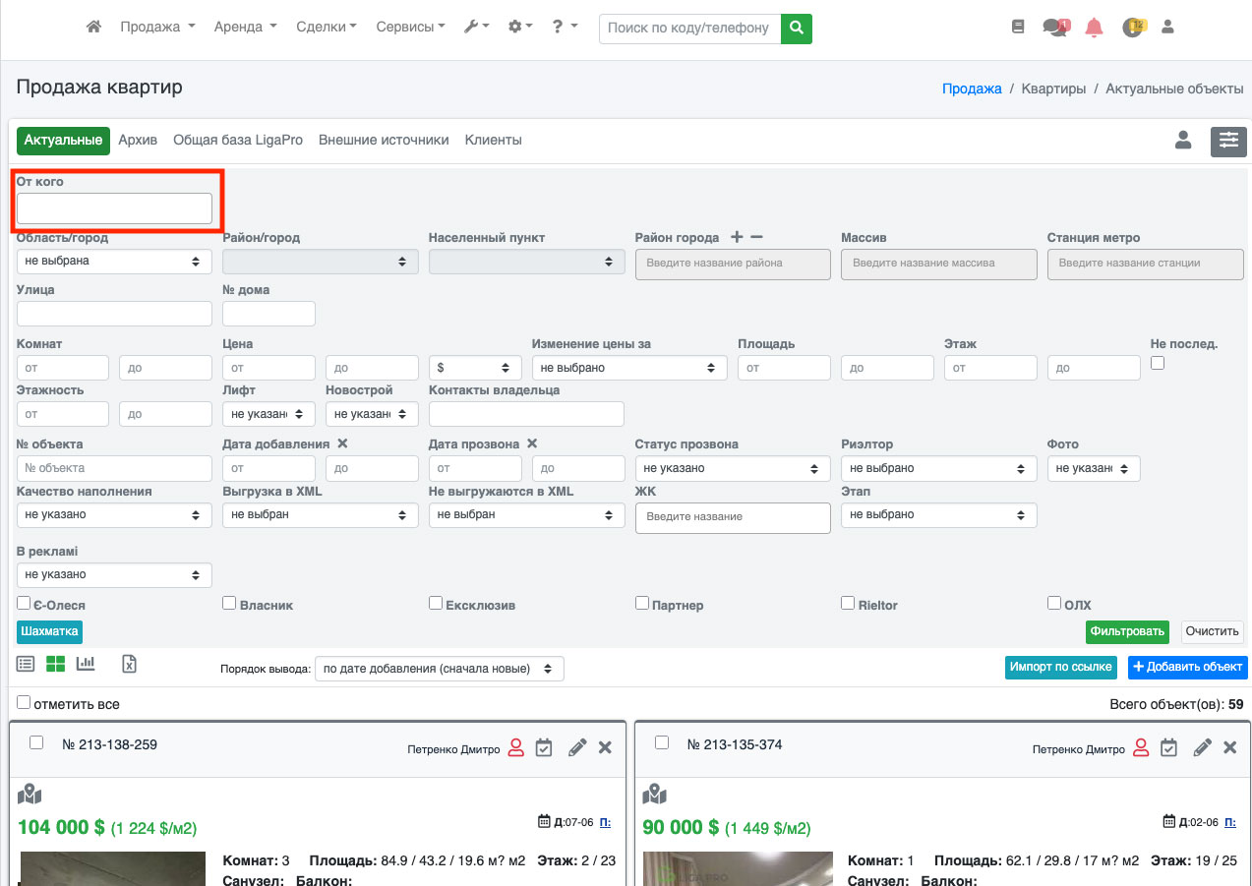
Task: Click green magnifier search button
Action: (797, 29)
